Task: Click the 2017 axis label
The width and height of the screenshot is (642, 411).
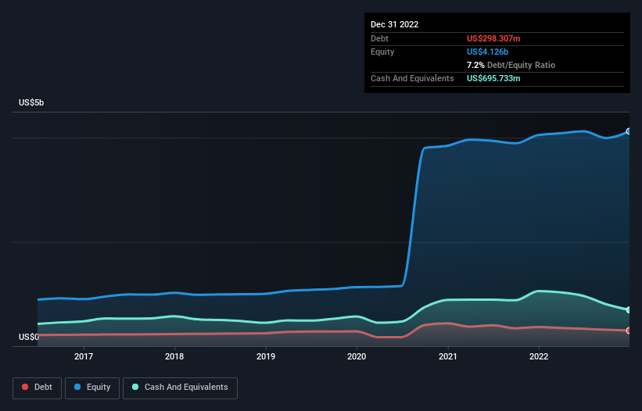Action: coord(84,356)
